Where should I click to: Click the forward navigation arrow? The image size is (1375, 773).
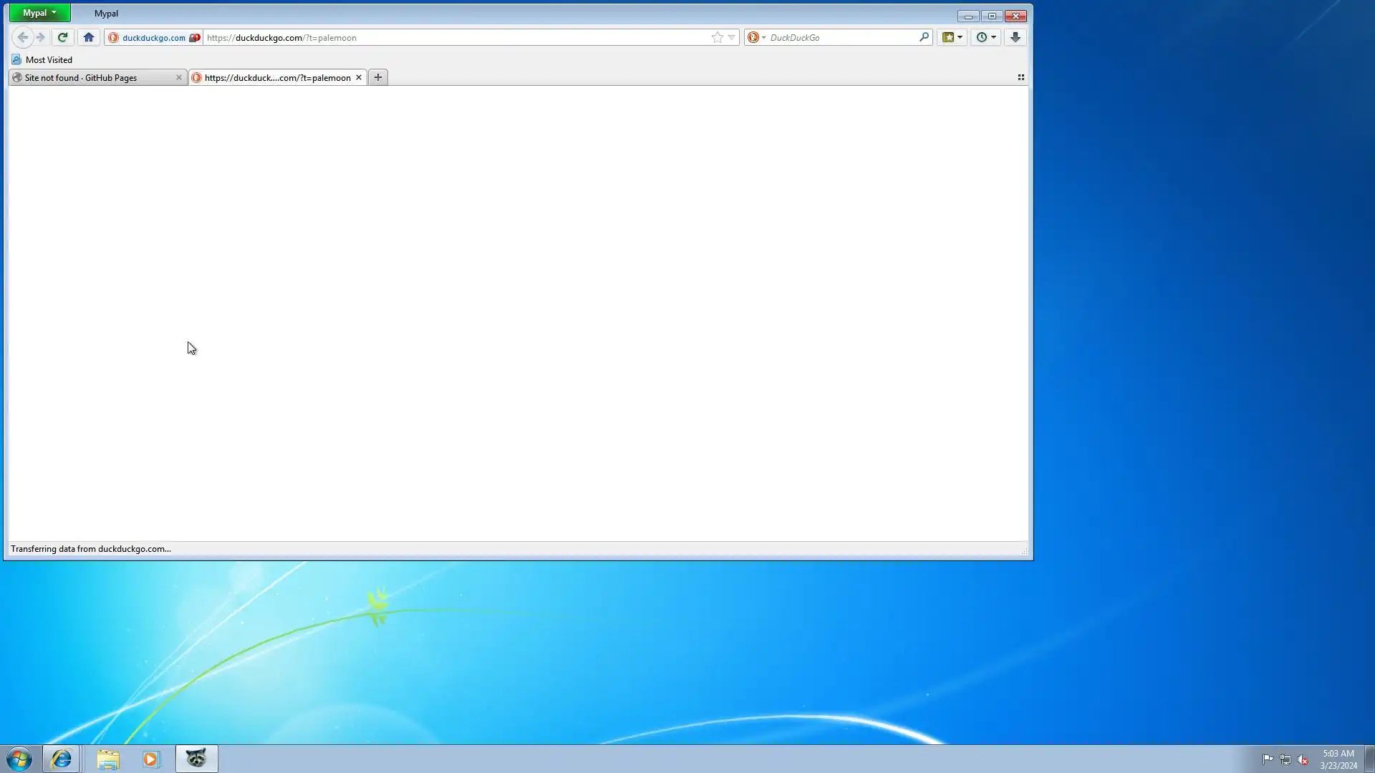coord(41,37)
